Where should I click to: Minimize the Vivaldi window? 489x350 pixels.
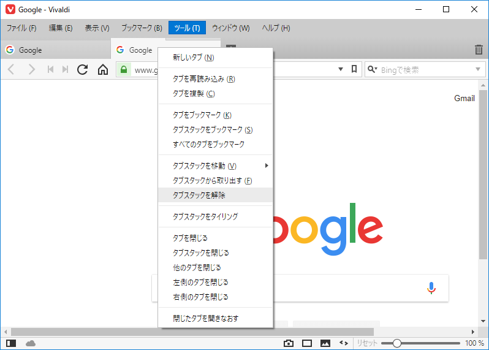[x=418, y=9]
